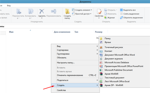Select all items via Выделить все

(x=128, y=10)
